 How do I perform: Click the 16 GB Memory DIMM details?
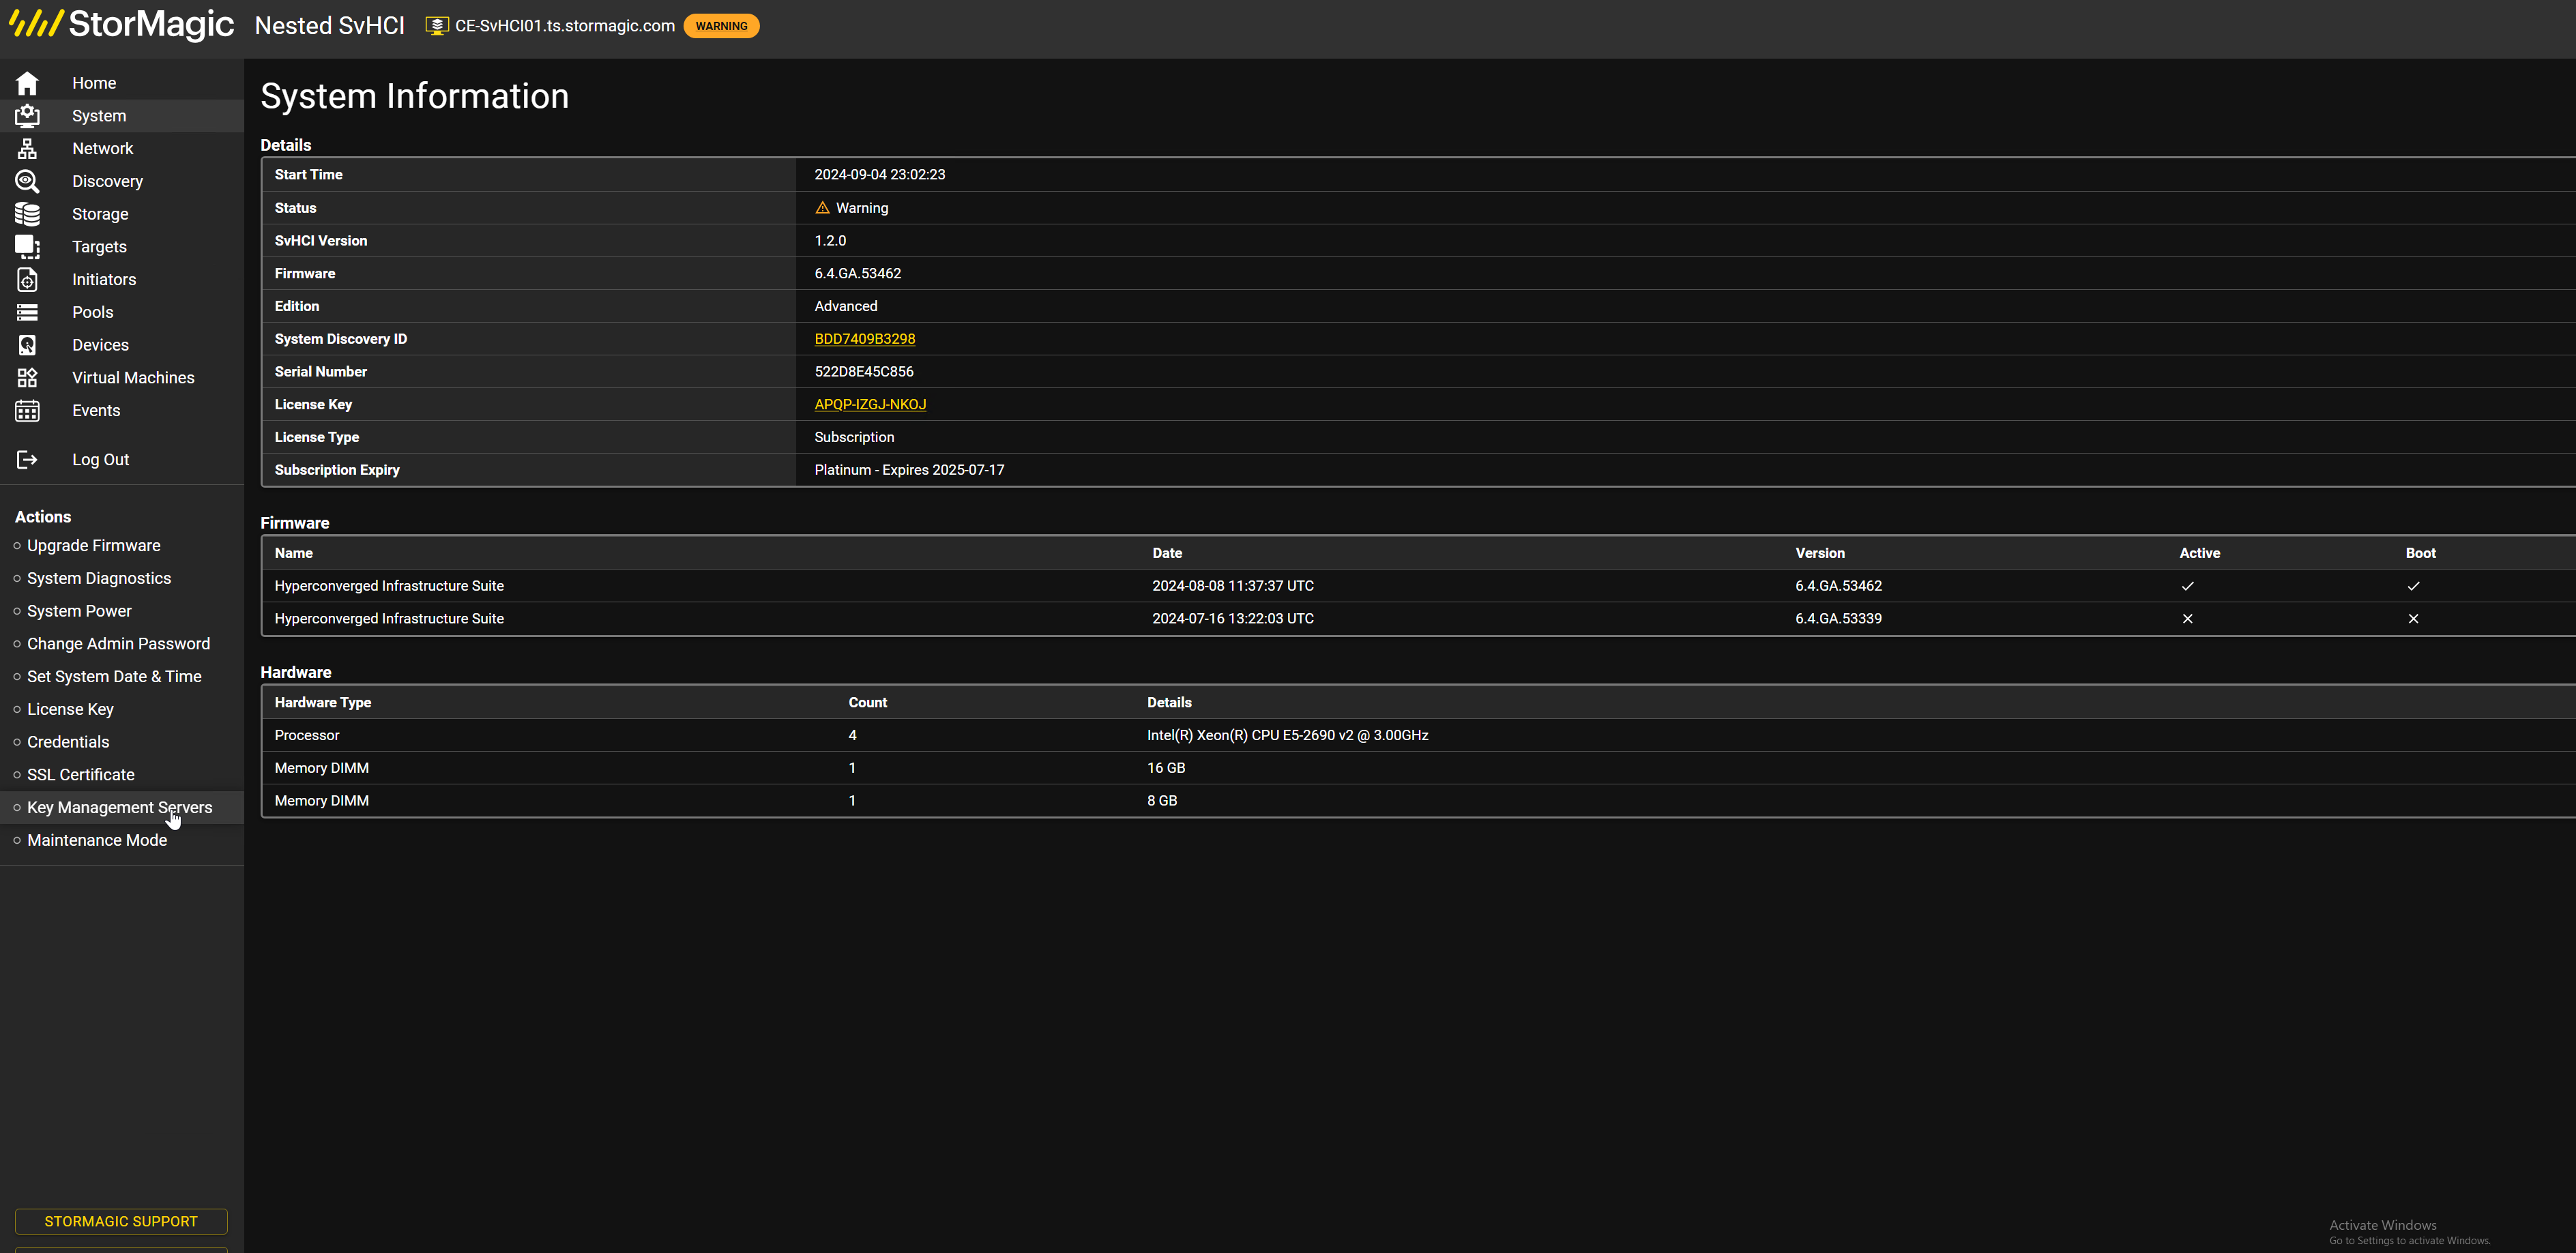click(x=1166, y=768)
